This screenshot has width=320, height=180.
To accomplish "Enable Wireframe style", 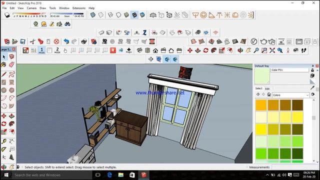I will (110, 15).
